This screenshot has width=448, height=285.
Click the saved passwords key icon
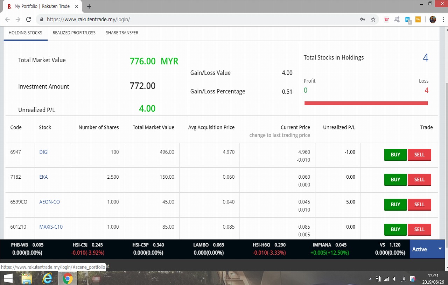pyautogui.click(x=363, y=20)
